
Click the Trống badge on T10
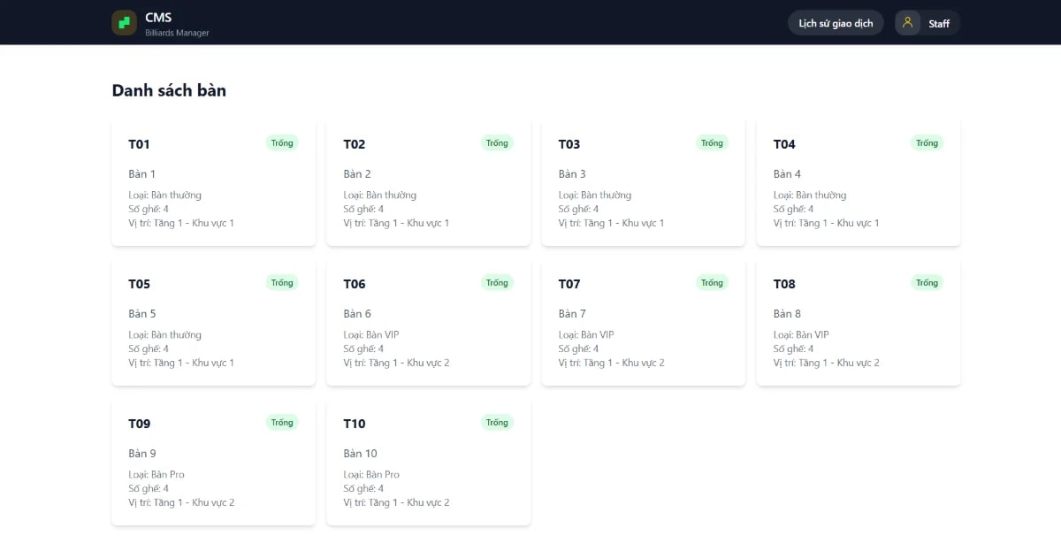click(x=497, y=422)
